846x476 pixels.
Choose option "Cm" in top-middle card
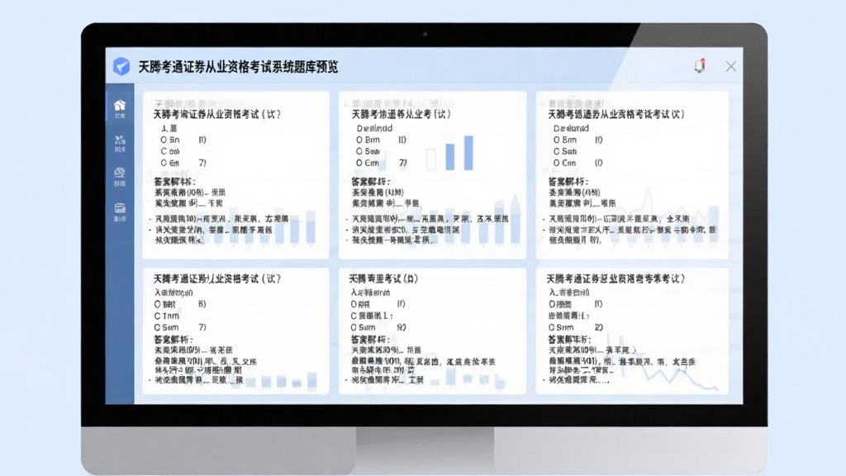368,163
